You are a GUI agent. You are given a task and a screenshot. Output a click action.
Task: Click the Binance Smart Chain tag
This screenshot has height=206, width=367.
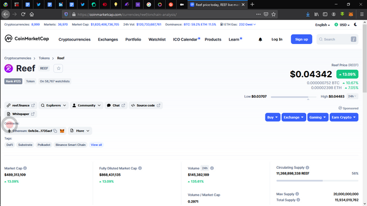coord(71,145)
